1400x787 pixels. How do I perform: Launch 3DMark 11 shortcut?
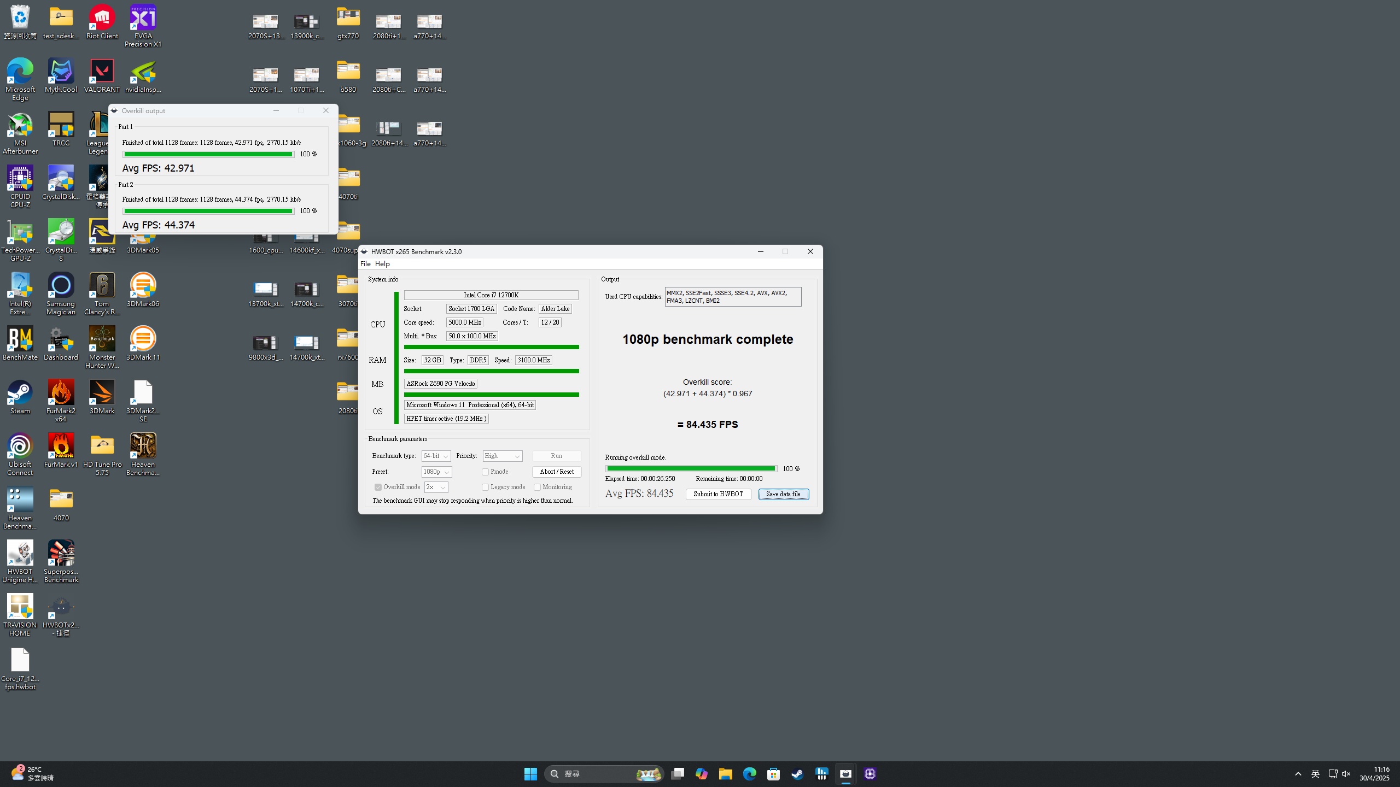click(143, 344)
